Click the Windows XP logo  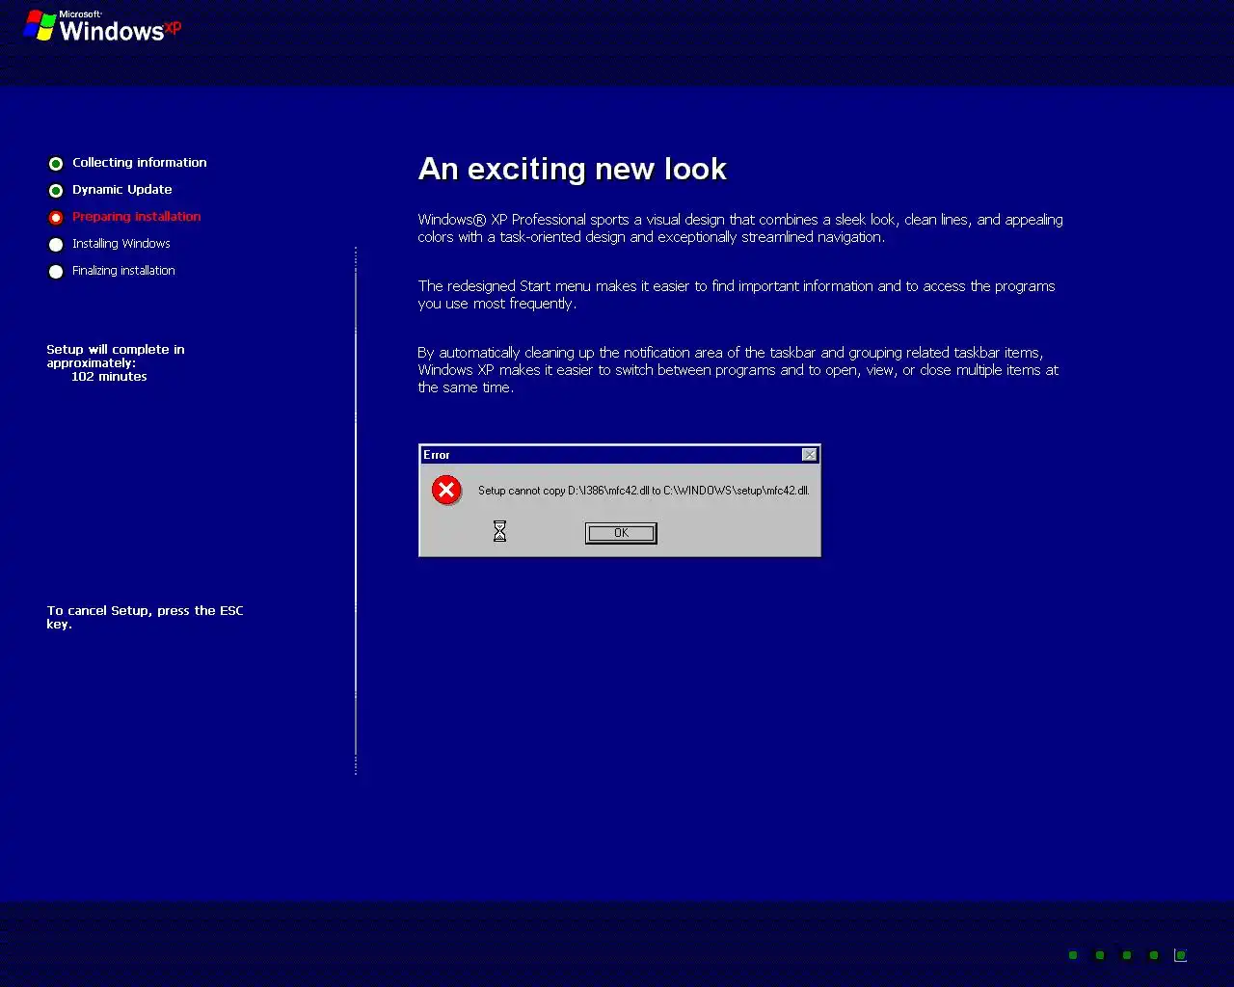(102, 27)
